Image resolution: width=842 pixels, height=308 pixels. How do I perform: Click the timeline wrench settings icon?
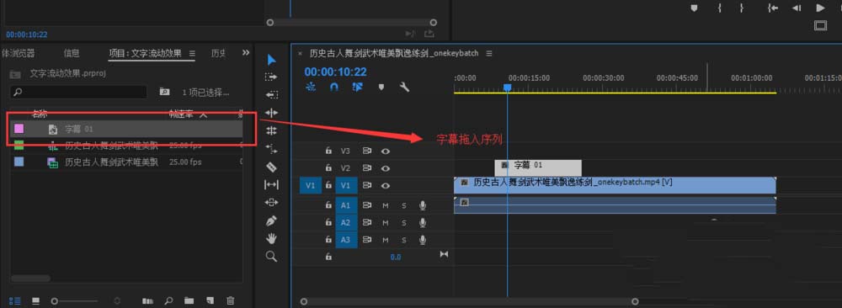click(404, 87)
